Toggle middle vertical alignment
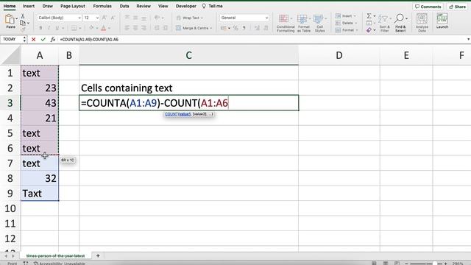Viewport: 471px width, 265px height. (x=135, y=18)
